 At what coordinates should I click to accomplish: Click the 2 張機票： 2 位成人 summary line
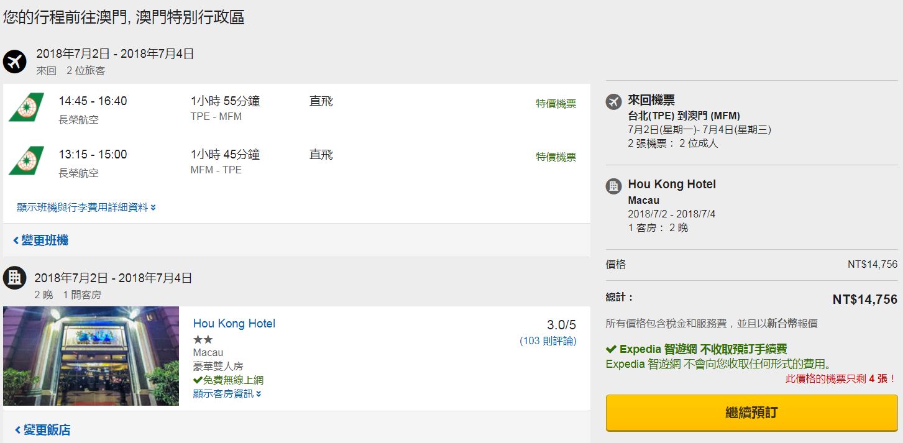(673, 143)
